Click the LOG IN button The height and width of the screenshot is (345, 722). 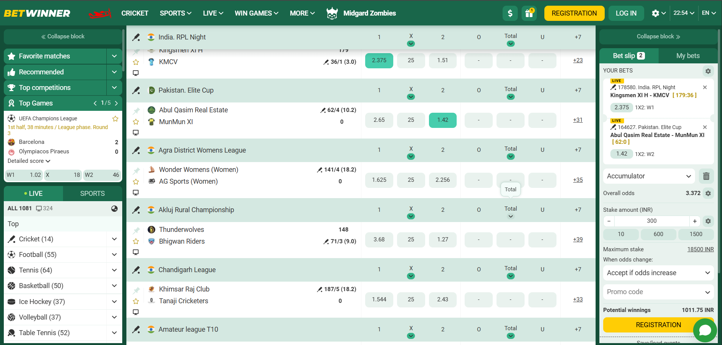point(626,13)
